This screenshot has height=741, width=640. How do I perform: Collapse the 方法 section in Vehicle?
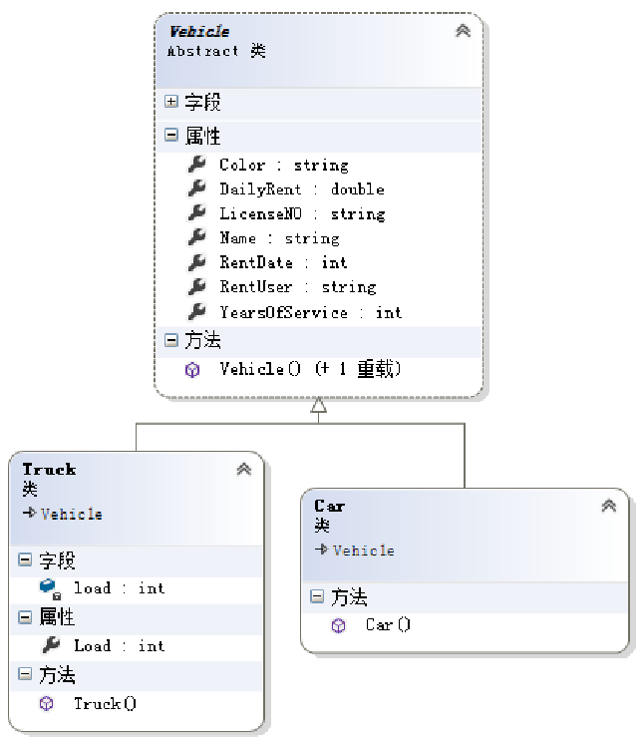click(171, 340)
